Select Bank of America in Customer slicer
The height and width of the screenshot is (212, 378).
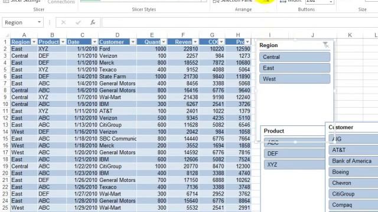[x=353, y=161]
